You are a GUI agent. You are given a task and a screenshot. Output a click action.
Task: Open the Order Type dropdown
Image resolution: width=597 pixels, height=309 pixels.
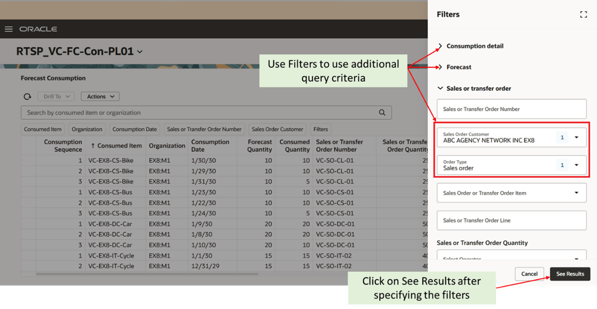(x=577, y=165)
